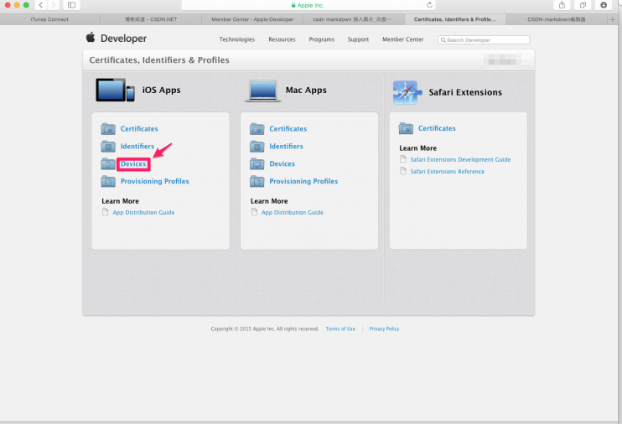The width and height of the screenshot is (622, 424).
Task: Open iOS App Distribution Guide link
Action: (143, 212)
